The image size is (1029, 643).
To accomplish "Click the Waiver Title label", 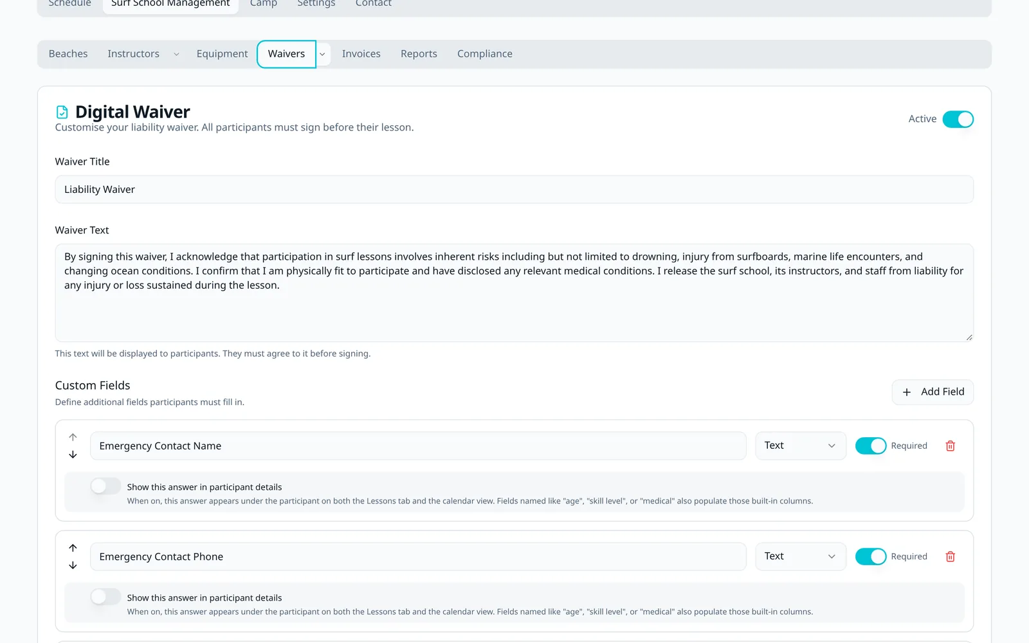I will coord(82,161).
